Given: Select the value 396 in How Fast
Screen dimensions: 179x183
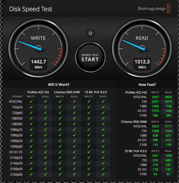Looking at the screenshot, I should (x=155, y=140).
